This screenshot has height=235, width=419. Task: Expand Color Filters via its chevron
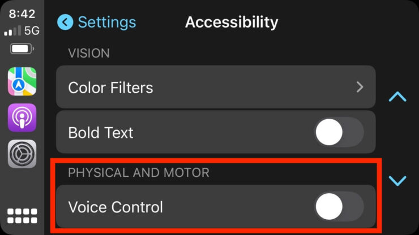tap(360, 87)
